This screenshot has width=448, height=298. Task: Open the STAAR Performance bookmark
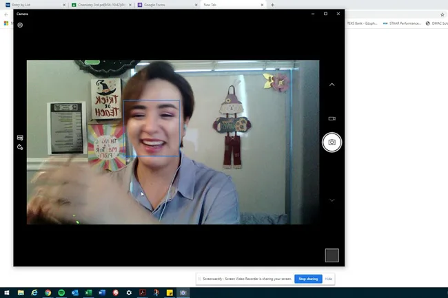coord(402,23)
